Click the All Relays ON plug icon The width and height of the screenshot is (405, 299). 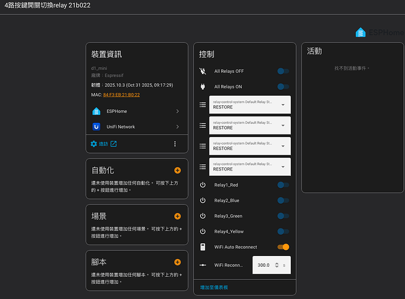pyautogui.click(x=203, y=87)
